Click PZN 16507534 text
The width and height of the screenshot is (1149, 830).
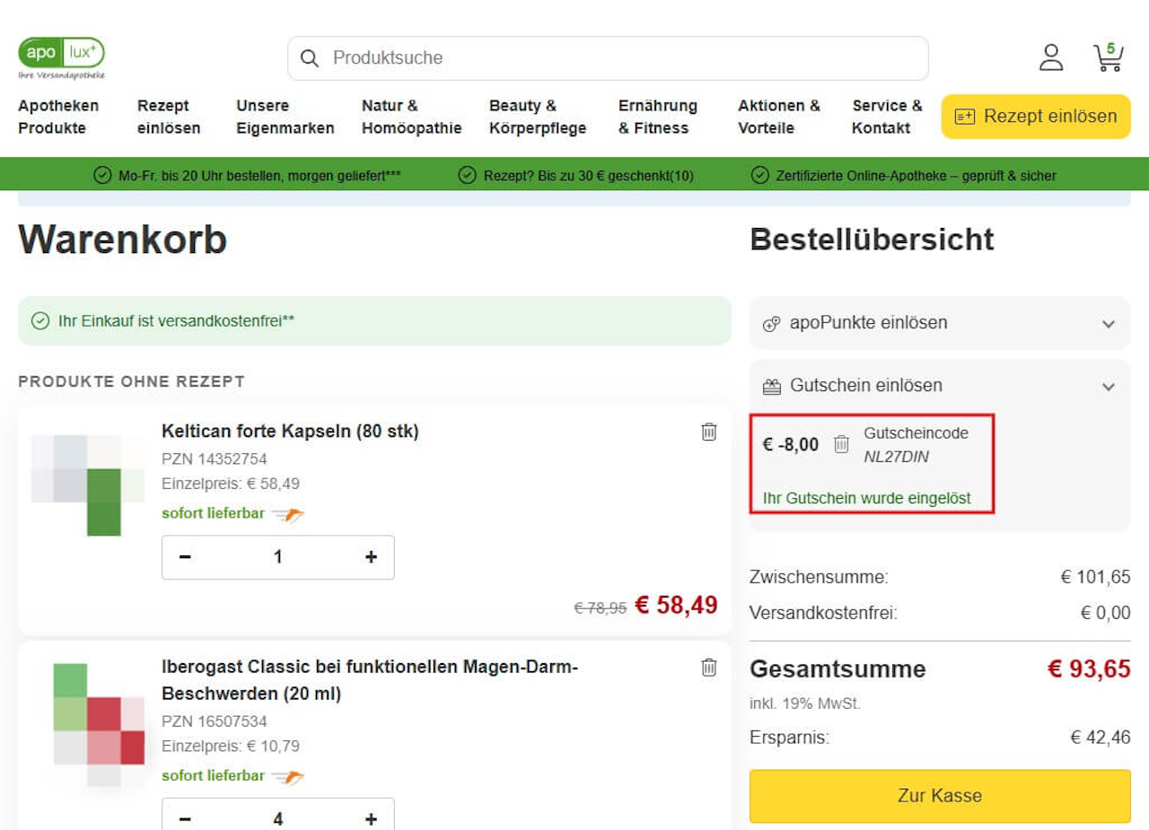point(215,721)
